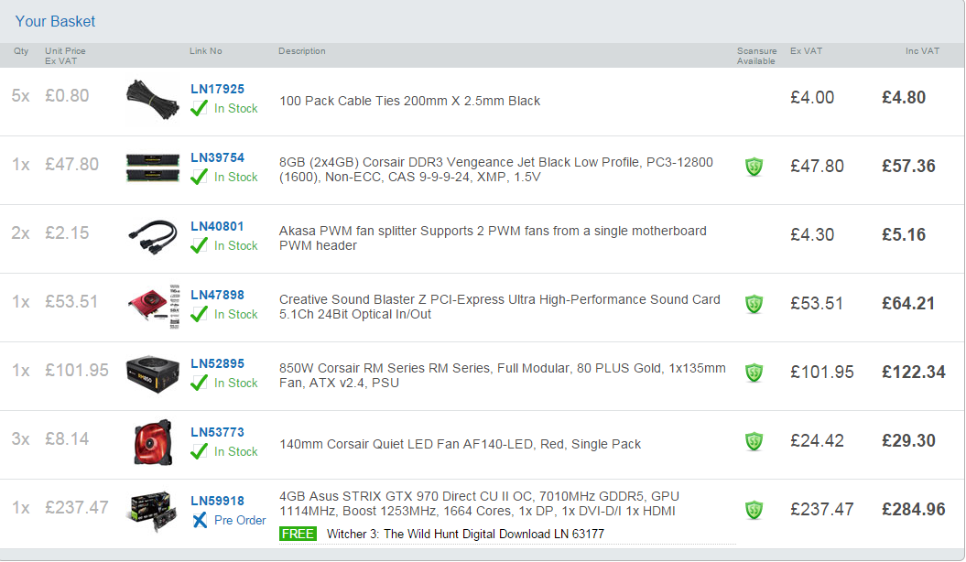Select the 100 Pack Cable Ties description
This screenshot has width=966, height=562.
pos(409,101)
